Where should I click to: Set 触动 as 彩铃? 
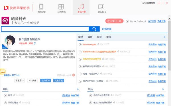66,95
